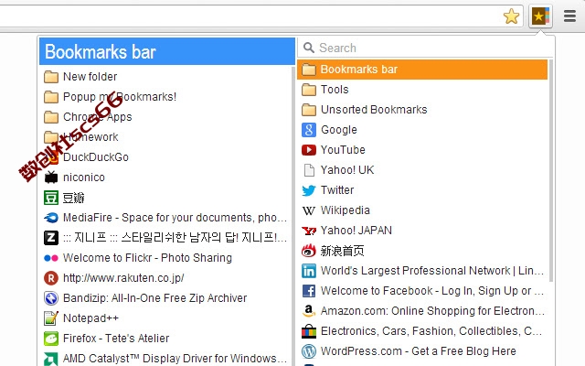Open the Unsorted Bookmarks folder
Screen dimensions: 585x366
422,110
